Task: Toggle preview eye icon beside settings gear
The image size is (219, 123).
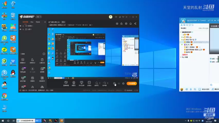Action: pos(119,84)
